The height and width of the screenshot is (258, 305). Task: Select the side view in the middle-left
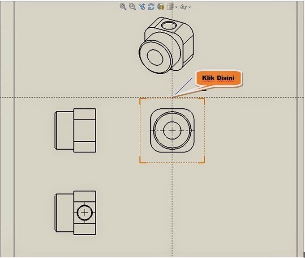point(75,130)
